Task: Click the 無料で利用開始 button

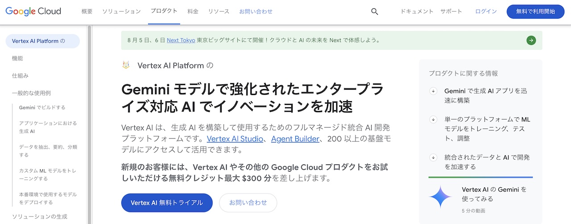Action: [536, 12]
